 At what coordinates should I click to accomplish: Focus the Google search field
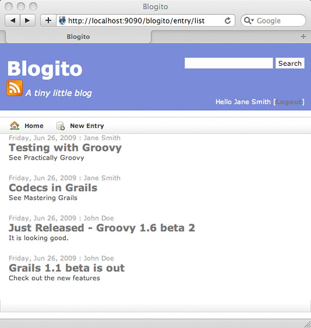pyautogui.click(x=273, y=21)
